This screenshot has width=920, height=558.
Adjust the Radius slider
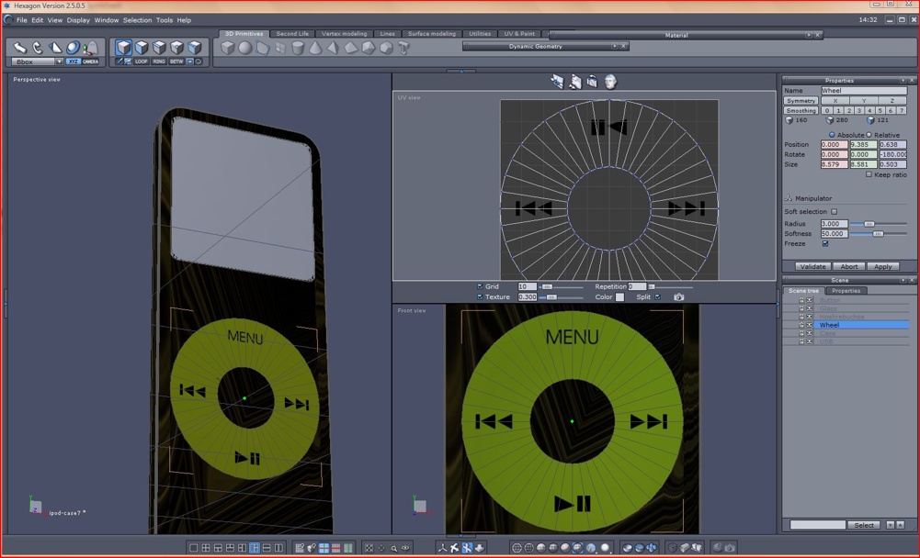(x=869, y=224)
